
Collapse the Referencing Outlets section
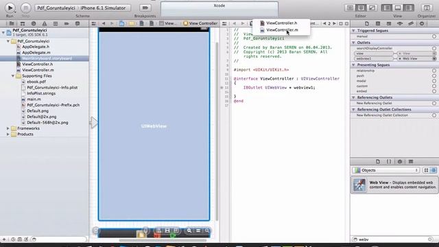tap(354, 97)
